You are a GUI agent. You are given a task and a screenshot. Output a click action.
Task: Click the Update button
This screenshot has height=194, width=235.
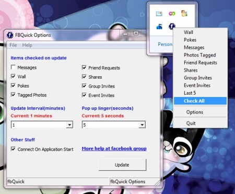point(122,165)
